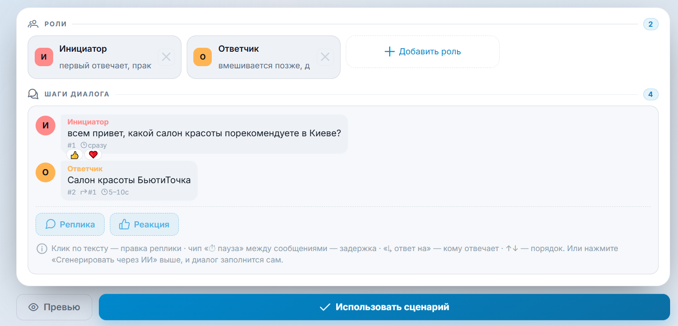Click the dialog steps count badge showing 4
Image resolution: width=678 pixels, height=326 pixels.
(651, 94)
